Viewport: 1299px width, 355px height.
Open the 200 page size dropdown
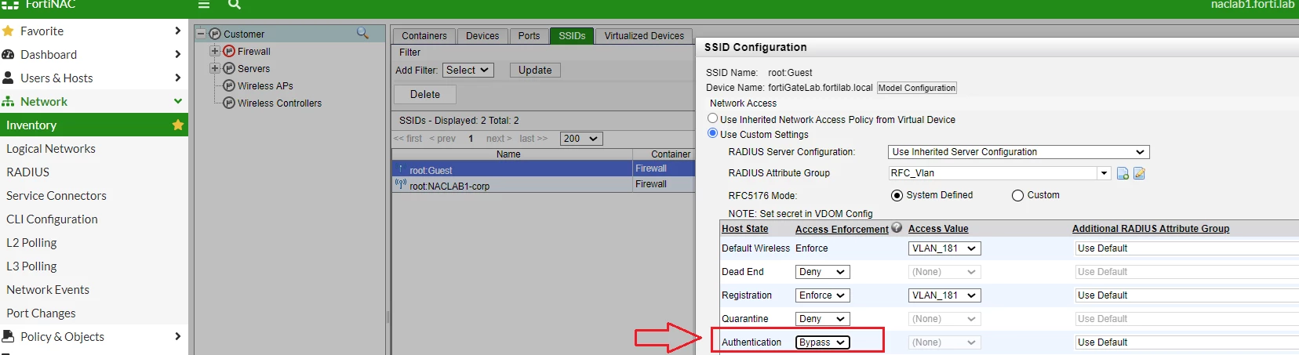point(581,139)
